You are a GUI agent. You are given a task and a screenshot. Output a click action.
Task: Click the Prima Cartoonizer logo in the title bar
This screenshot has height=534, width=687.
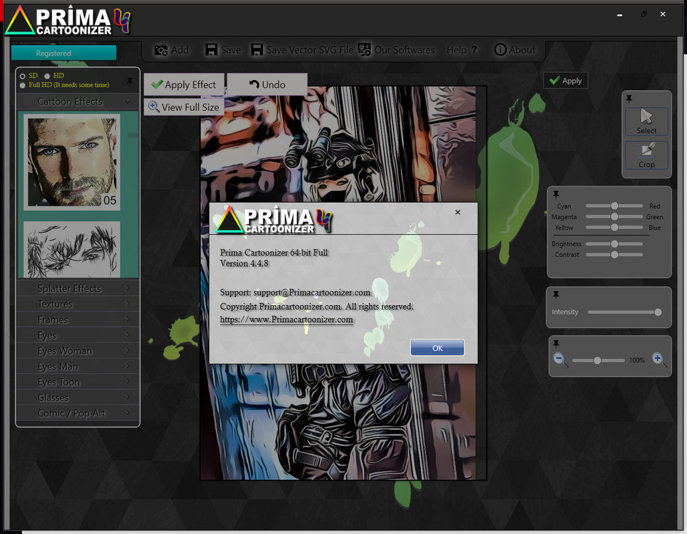point(68,20)
